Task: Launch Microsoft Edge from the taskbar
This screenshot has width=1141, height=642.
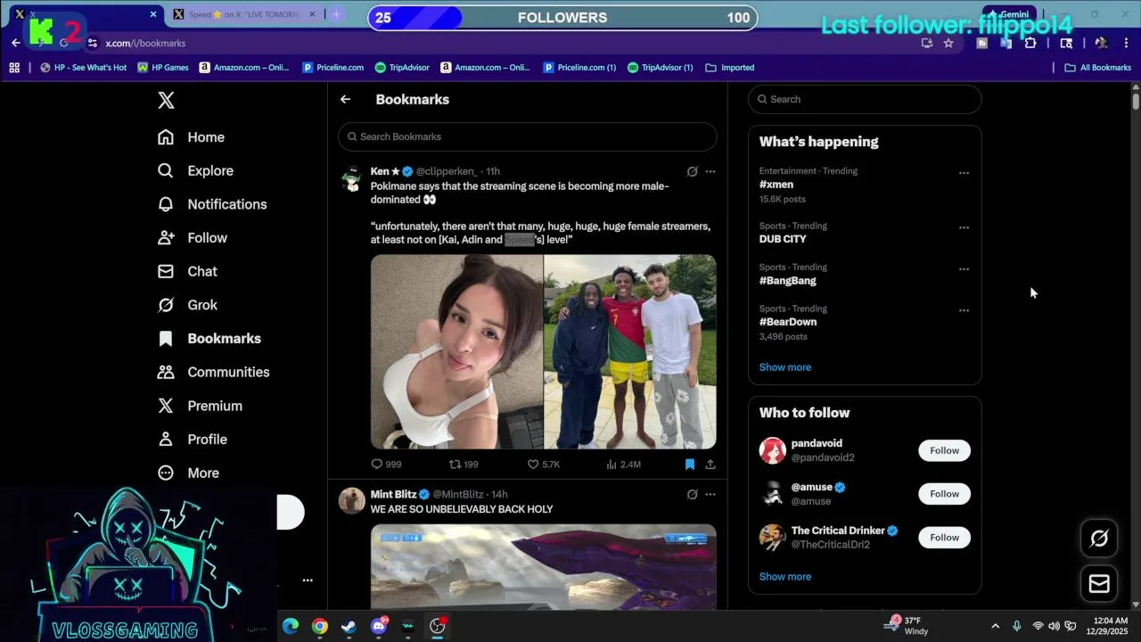Action: point(291,627)
